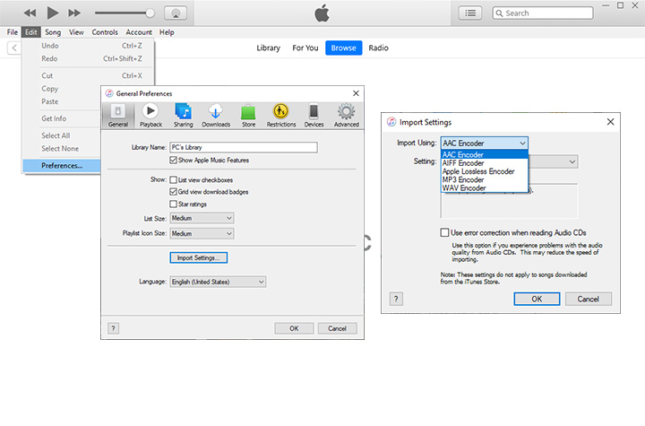Choose MP3 Encoder option
Viewport: 645px width, 426px height.
pyautogui.click(x=484, y=179)
